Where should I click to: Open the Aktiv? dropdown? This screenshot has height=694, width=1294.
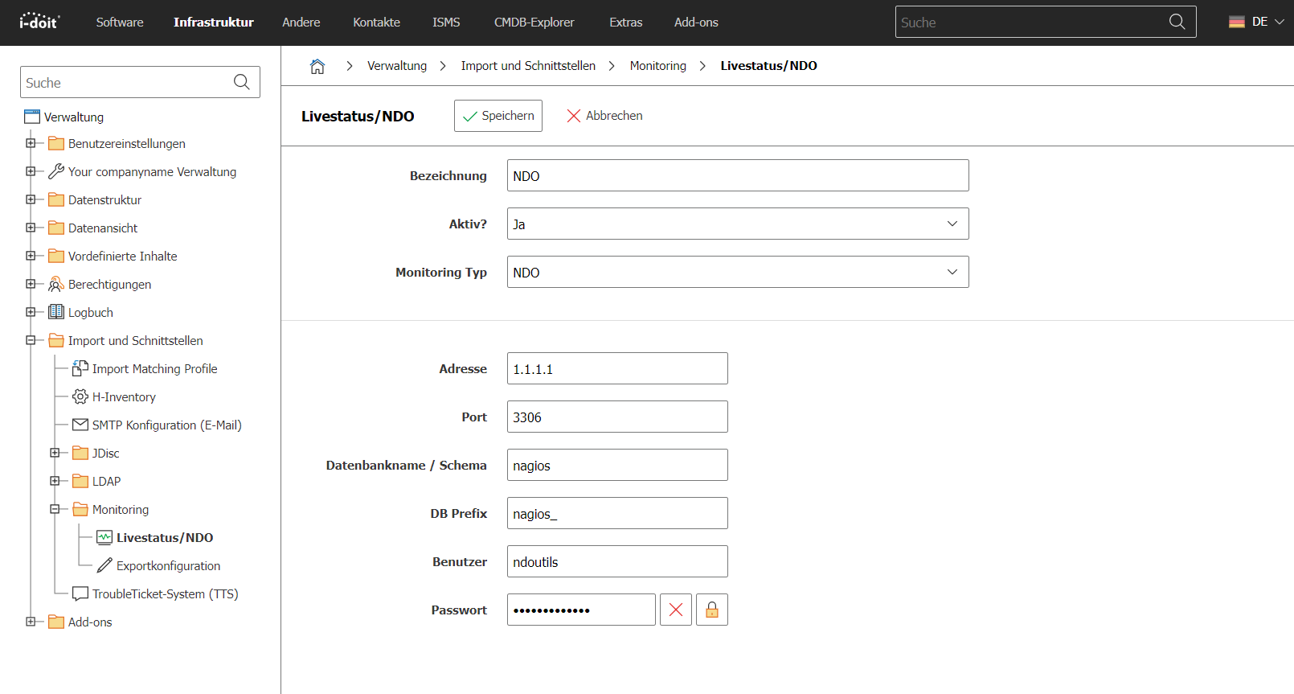pyautogui.click(x=738, y=224)
